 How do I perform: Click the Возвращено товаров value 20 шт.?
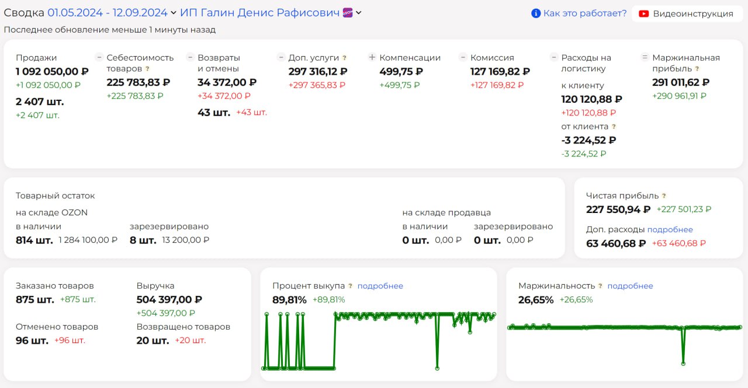153,340
